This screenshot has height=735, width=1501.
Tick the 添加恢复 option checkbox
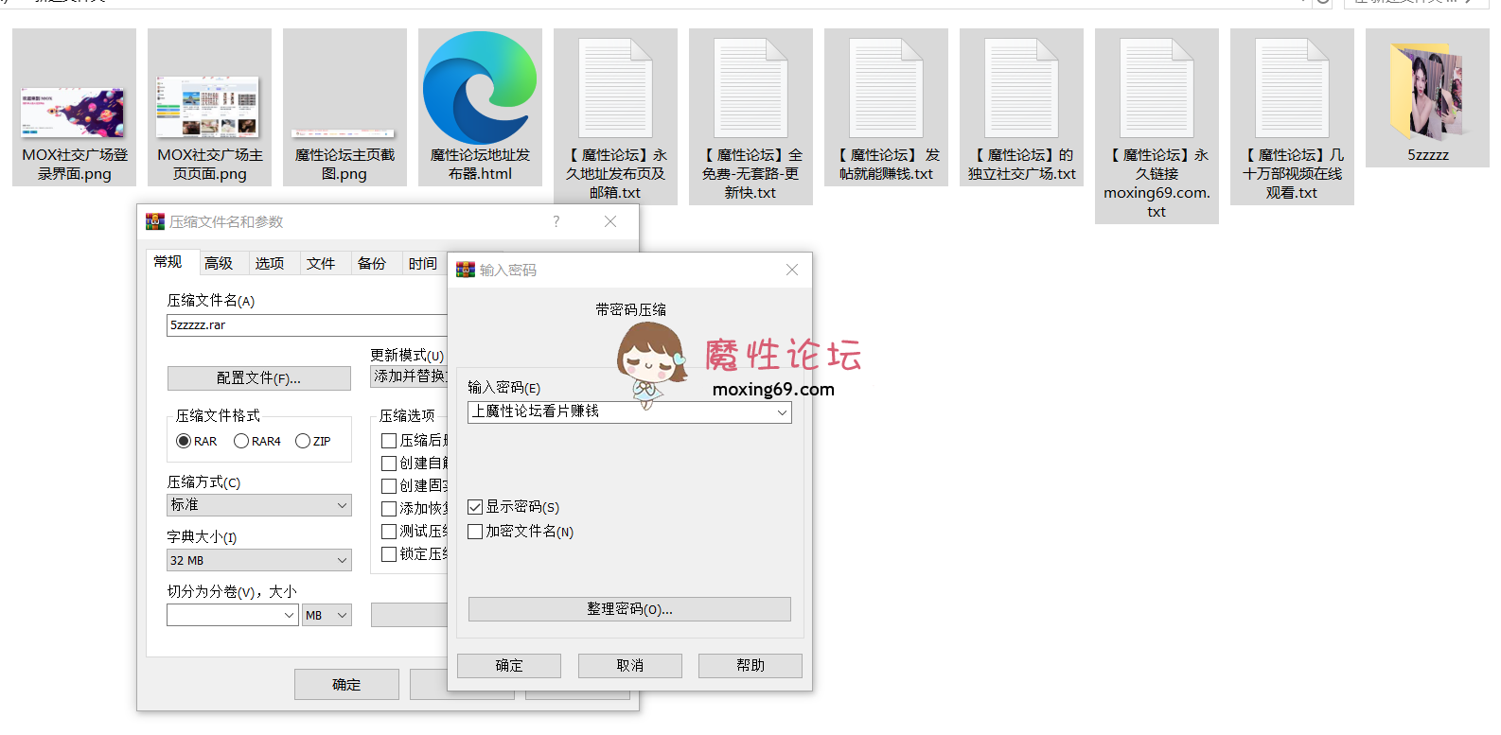click(x=388, y=509)
